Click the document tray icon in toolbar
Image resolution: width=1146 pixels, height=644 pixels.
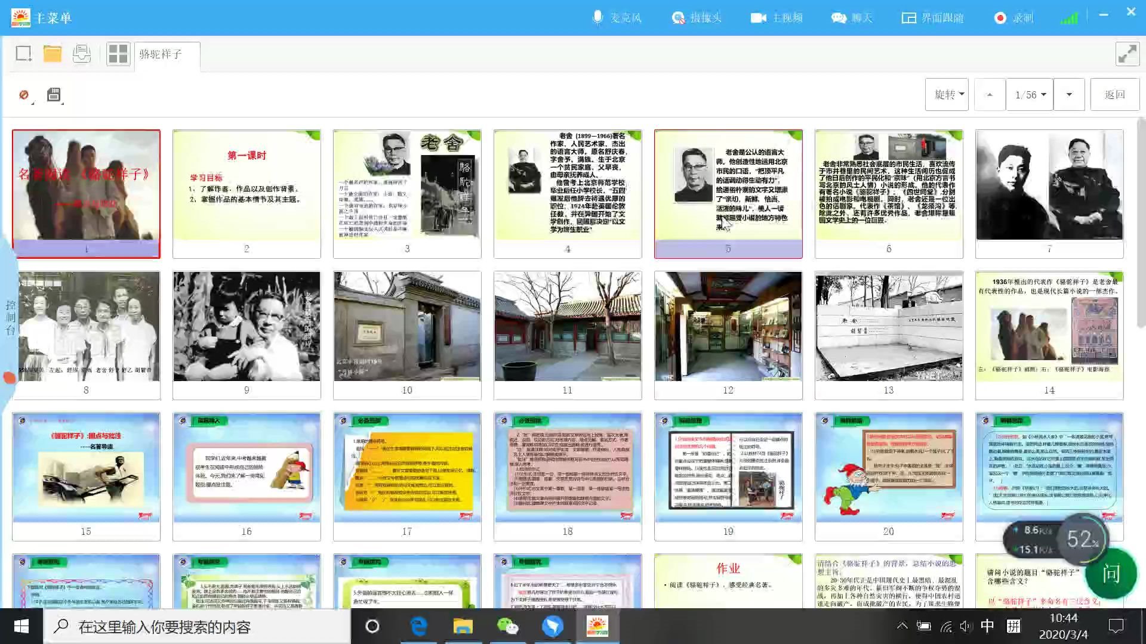click(82, 54)
